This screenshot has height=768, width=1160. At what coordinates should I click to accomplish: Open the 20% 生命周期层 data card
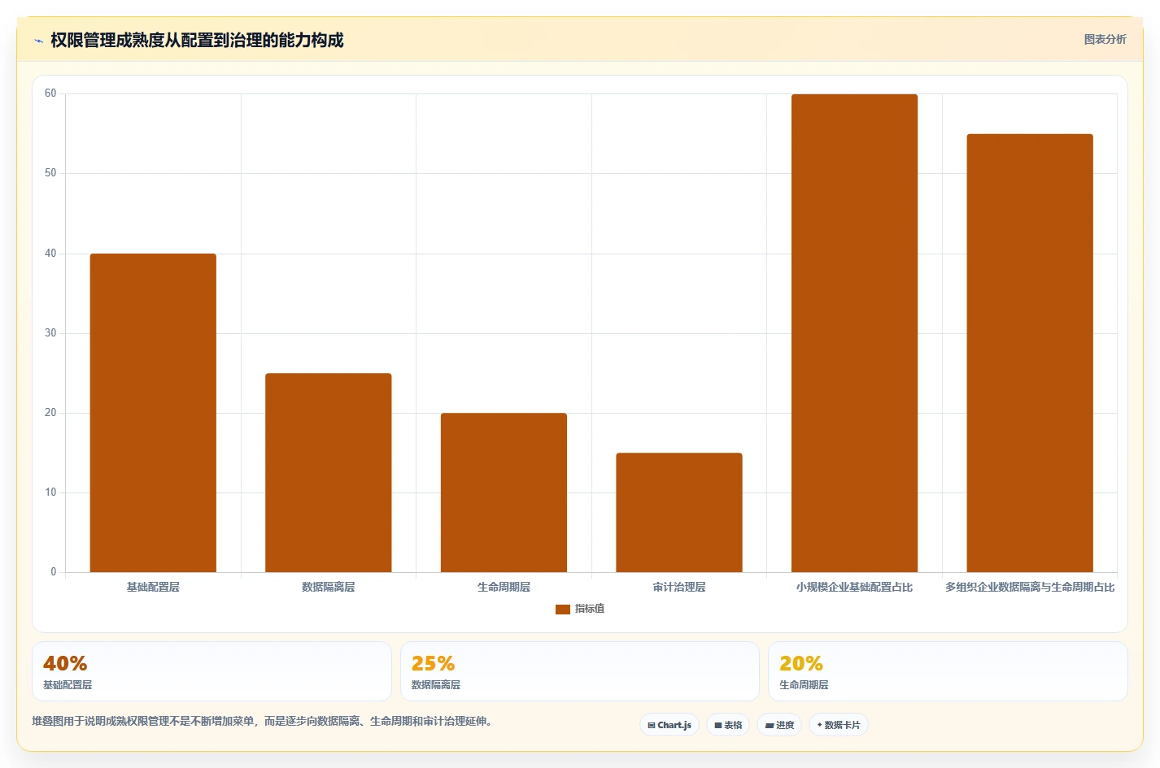(x=948, y=671)
